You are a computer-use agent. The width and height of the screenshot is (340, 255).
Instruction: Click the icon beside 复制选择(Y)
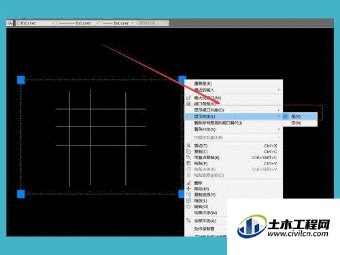(x=188, y=194)
